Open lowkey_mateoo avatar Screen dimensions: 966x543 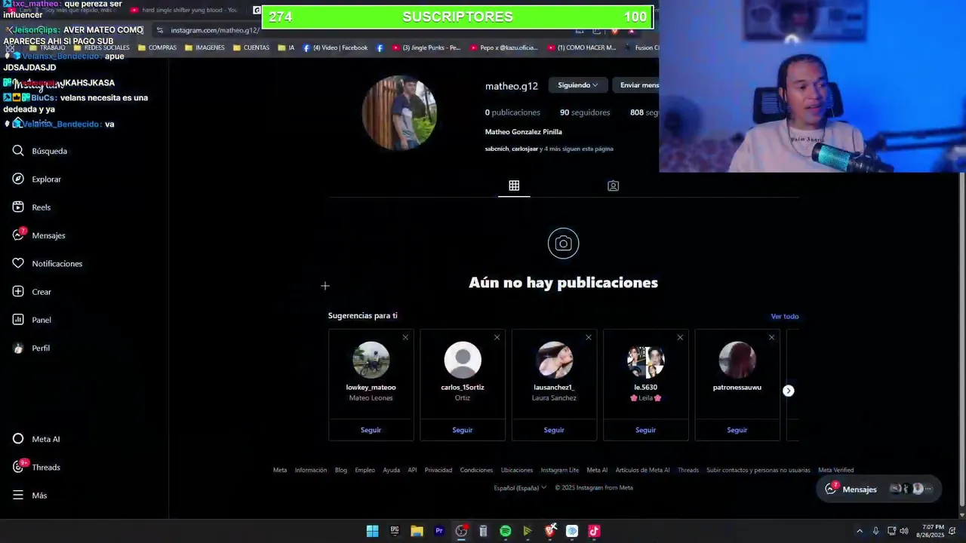click(x=371, y=360)
